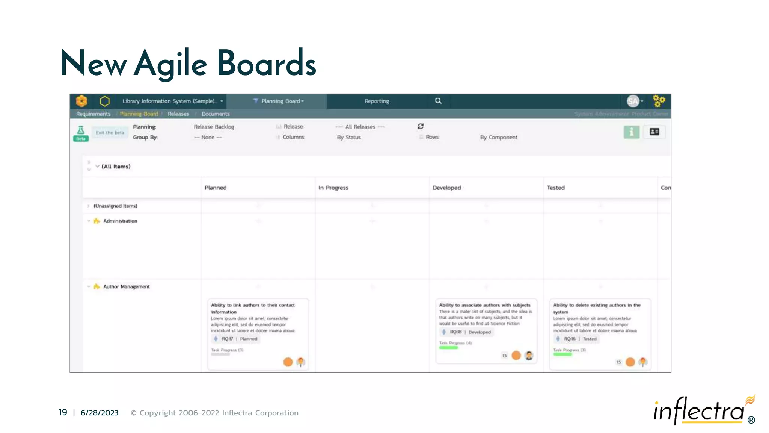Expand the (Unassigned Items) row
The image size is (769, 433).
88,206
